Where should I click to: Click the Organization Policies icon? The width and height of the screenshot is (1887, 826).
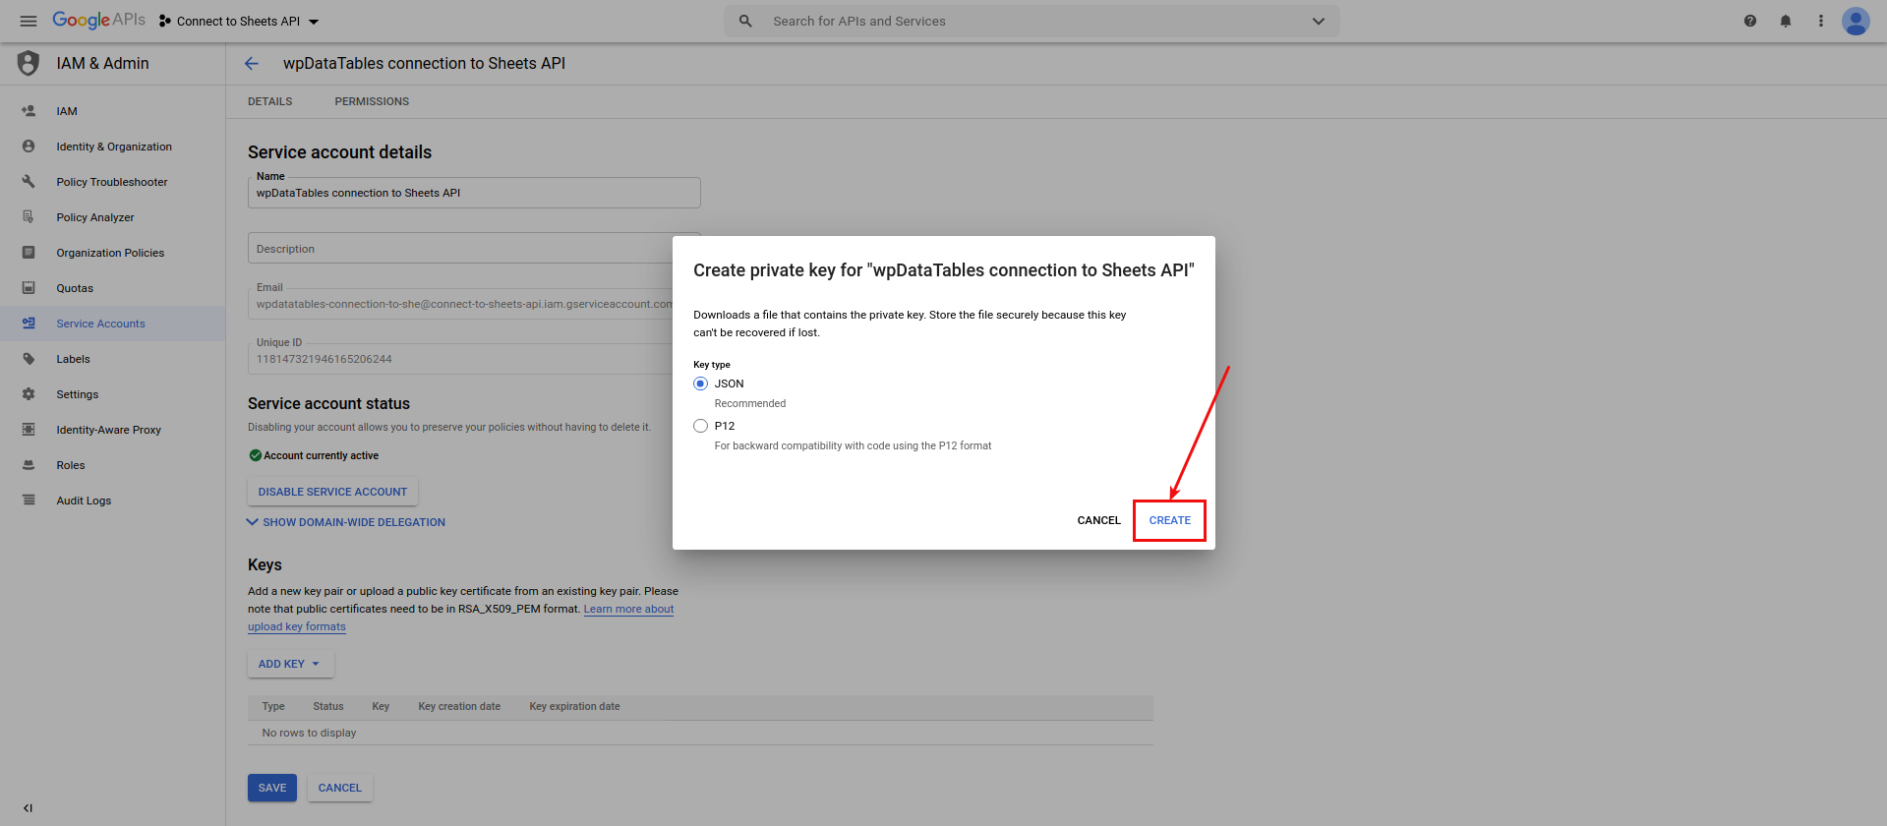point(29,253)
